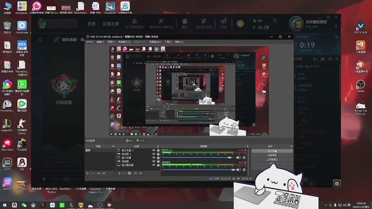
Task: Click 工作室模式 studio mode button
Action: [272, 159]
